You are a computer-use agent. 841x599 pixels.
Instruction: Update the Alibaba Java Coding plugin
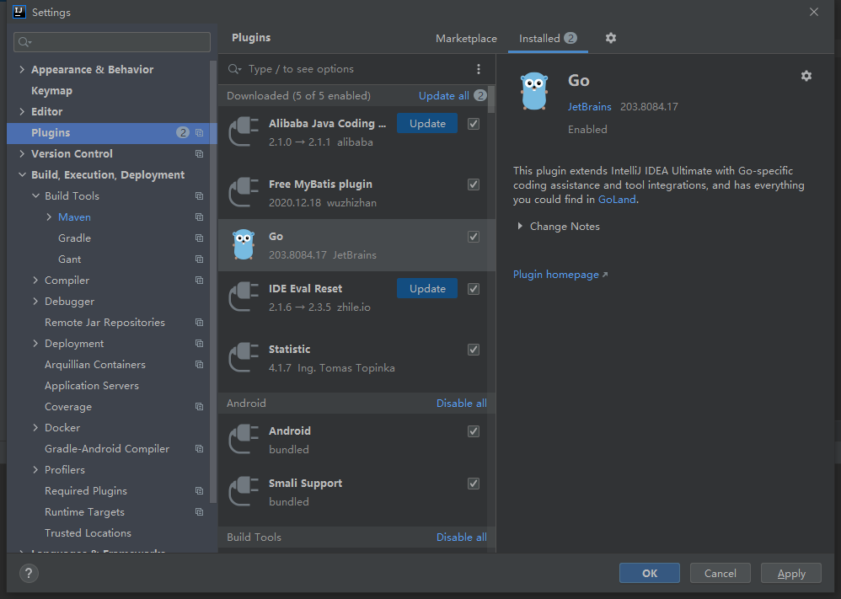427,123
